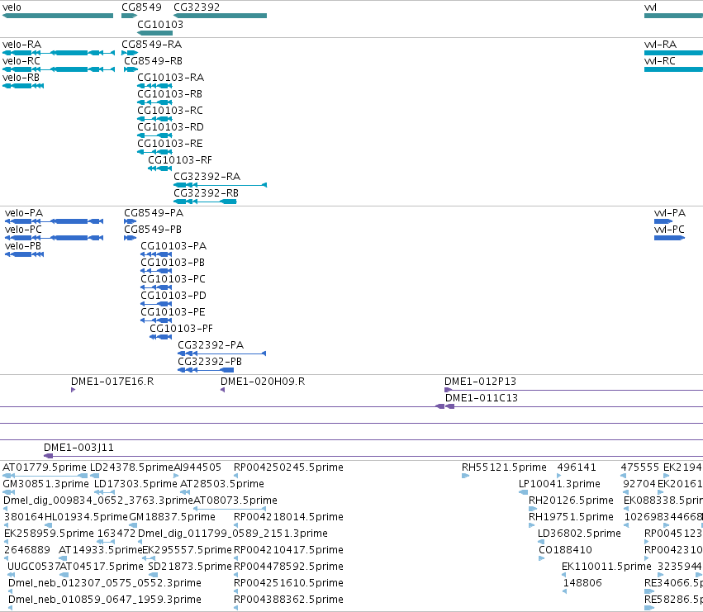Click the wl-PA protein label

[x=670, y=213]
